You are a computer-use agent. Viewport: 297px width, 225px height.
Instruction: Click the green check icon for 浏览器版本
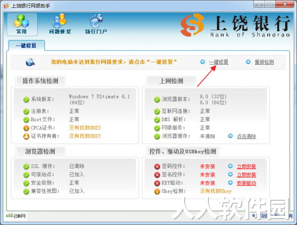157,99
